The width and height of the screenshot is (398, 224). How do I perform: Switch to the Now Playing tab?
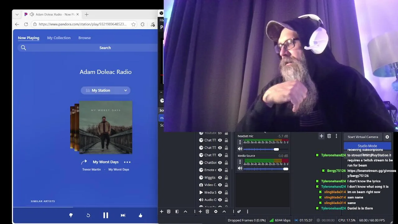29,38
